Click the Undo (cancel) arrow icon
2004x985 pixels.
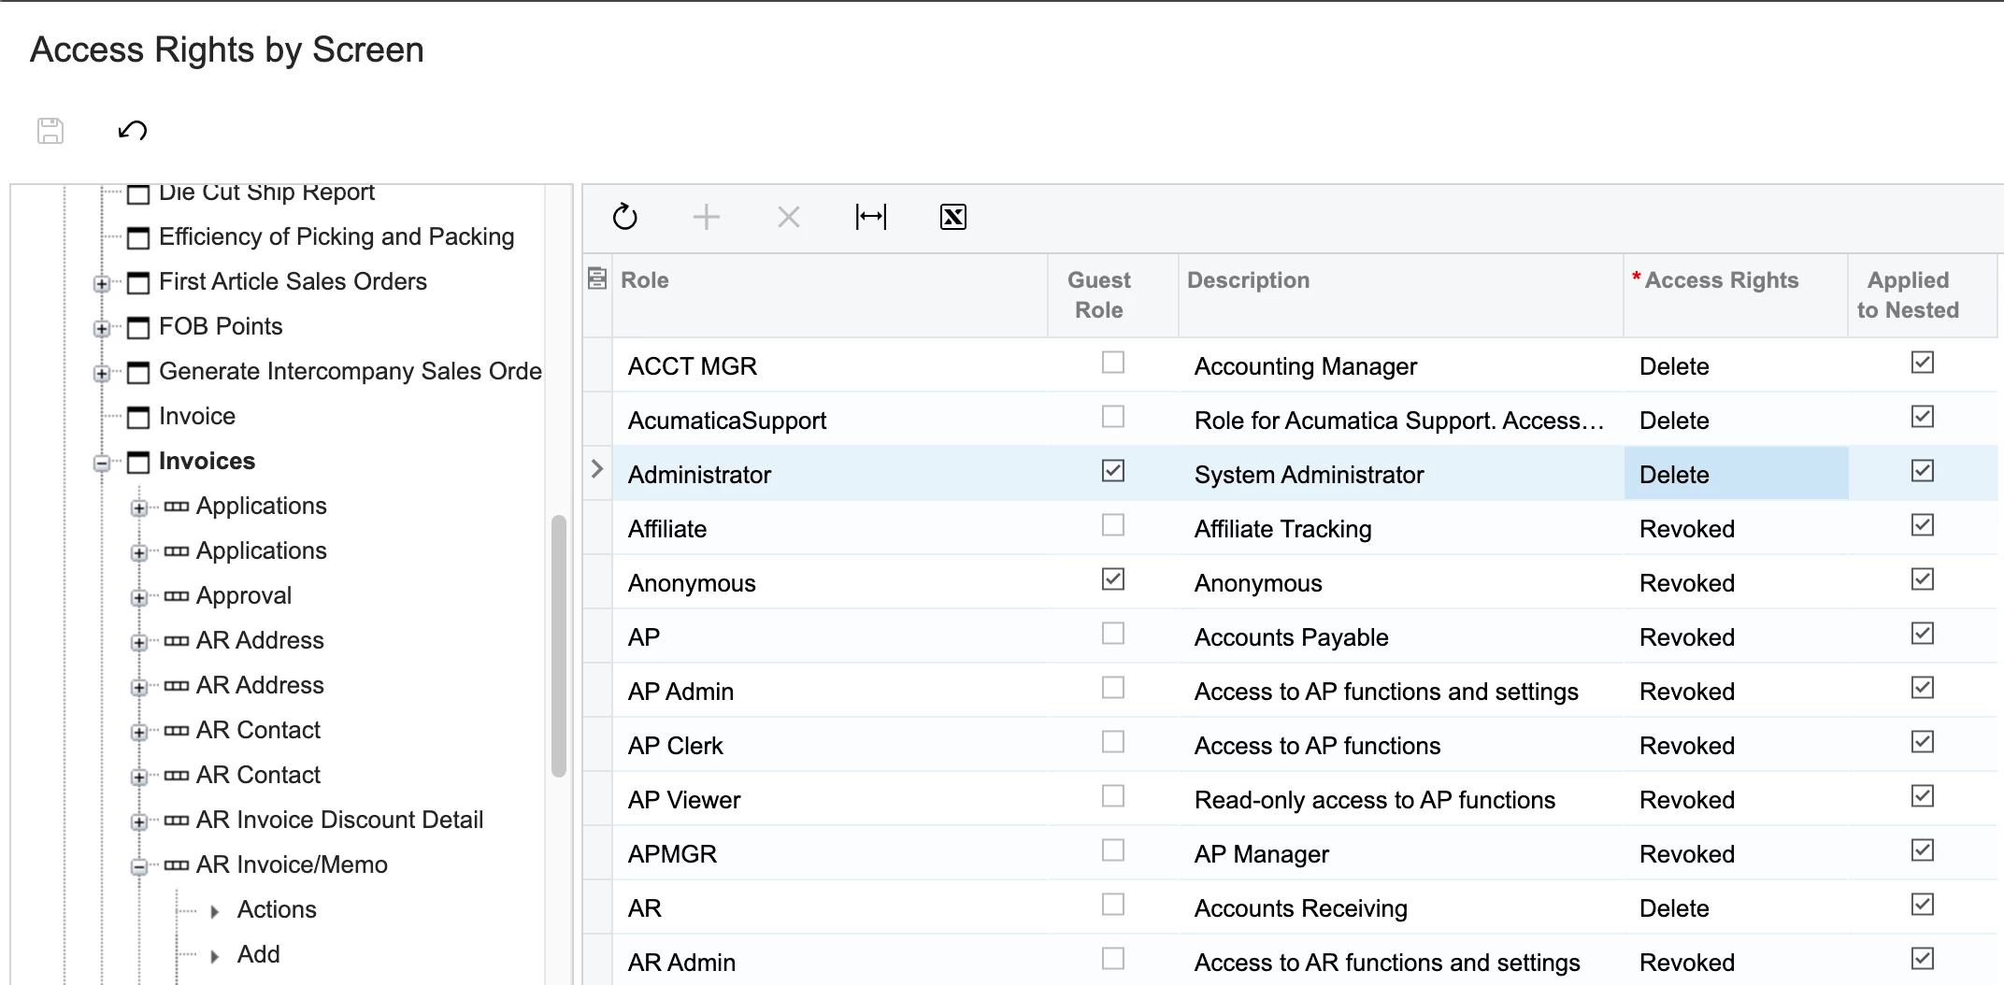point(133,131)
